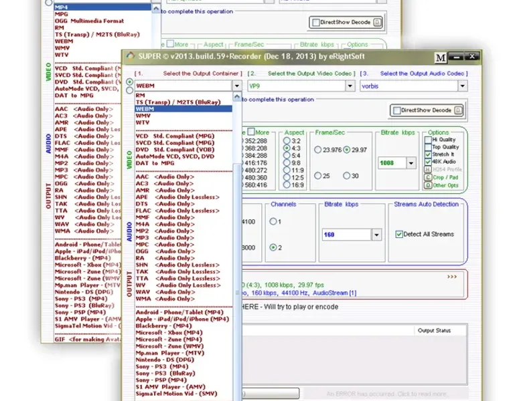The height and width of the screenshot is (401, 521).
Task: Toggle Detect All Streams checkbox
Action: click(x=399, y=234)
